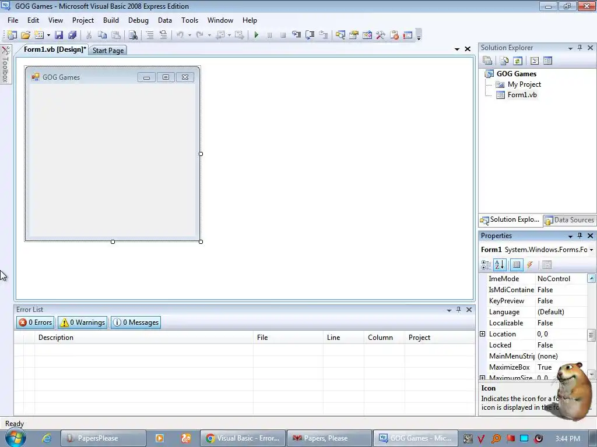Click the Add New Item icon
Viewport: 597px width, 447px height.
click(39, 35)
